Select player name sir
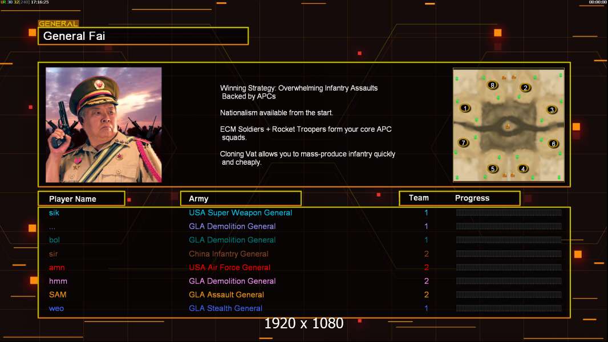This screenshot has height=342, width=608. coord(53,254)
